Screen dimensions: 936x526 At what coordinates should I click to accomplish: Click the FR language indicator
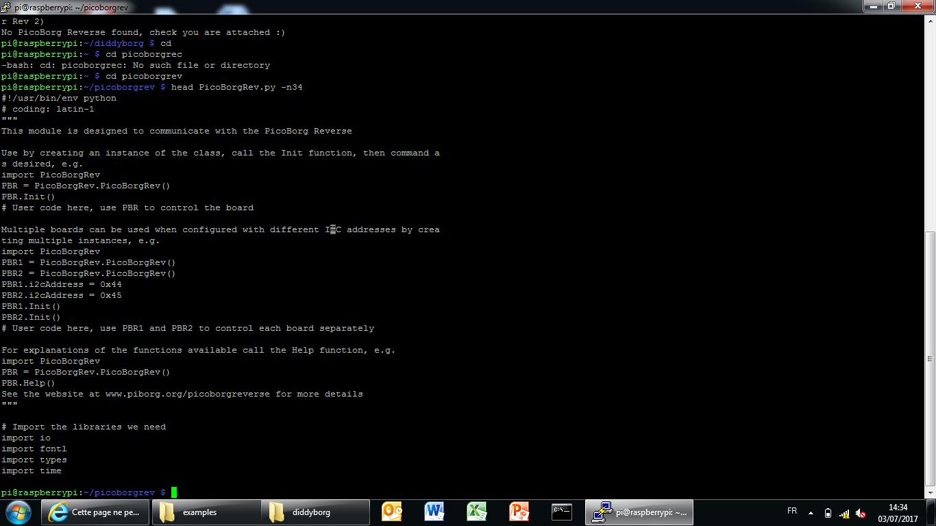tap(792, 511)
